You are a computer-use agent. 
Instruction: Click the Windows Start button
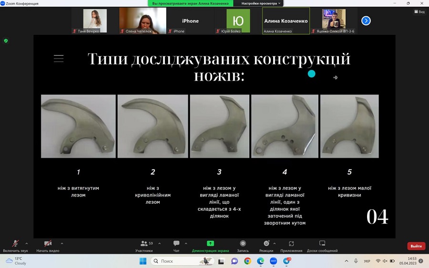(x=143, y=261)
